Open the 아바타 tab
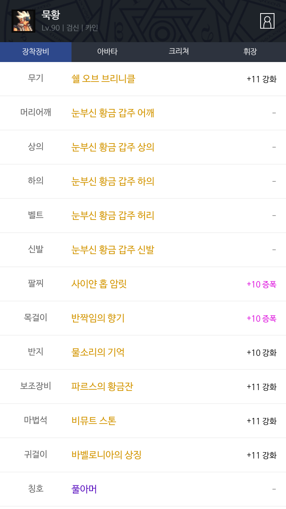Screen dimensions: 286x509 pyautogui.click(x=107, y=52)
